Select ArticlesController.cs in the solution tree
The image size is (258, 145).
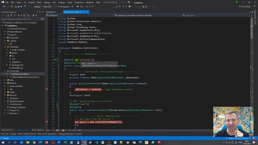(x=21, y=74)
